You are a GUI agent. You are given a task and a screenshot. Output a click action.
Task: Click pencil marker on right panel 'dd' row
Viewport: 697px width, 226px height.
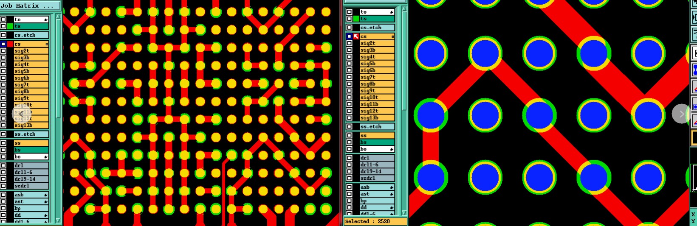tap(392, 207)
